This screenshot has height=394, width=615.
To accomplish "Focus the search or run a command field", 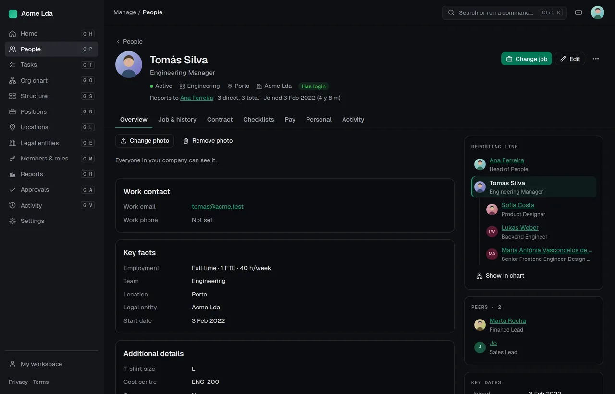I will coord(504,12).
